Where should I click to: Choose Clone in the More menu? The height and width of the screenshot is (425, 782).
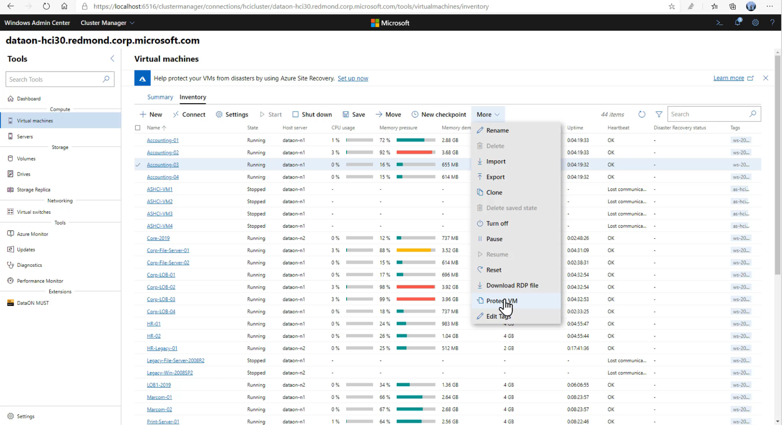point(494,192)
